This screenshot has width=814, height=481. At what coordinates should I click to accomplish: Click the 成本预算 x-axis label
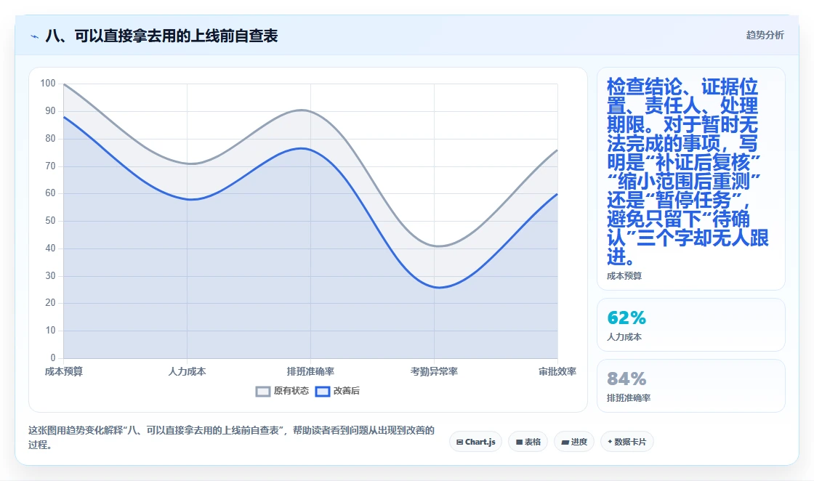[x=64, y=371]
